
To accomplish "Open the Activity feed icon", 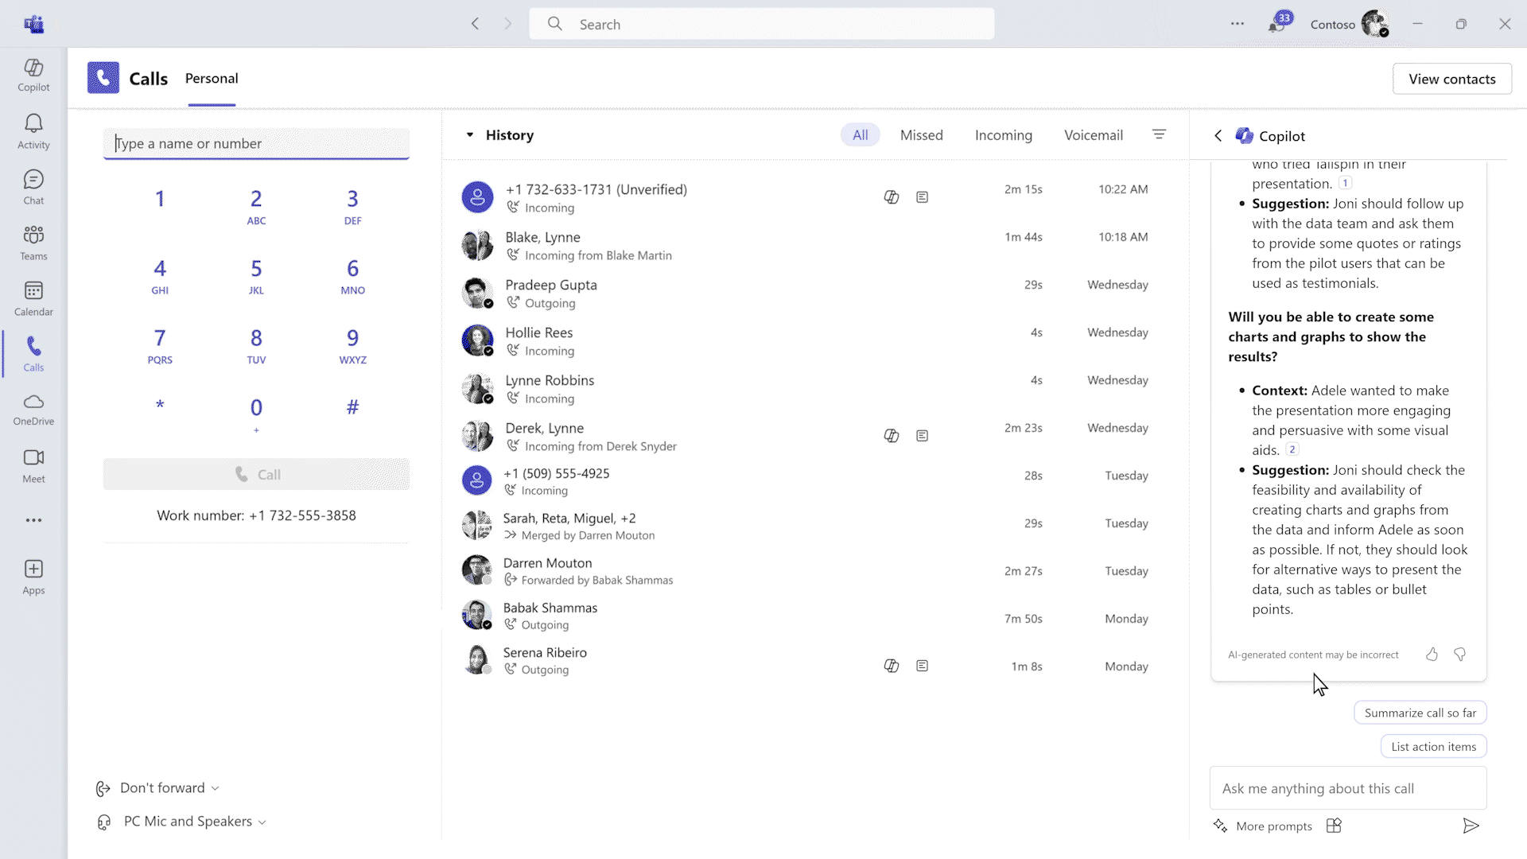I will tap(33, 131).
